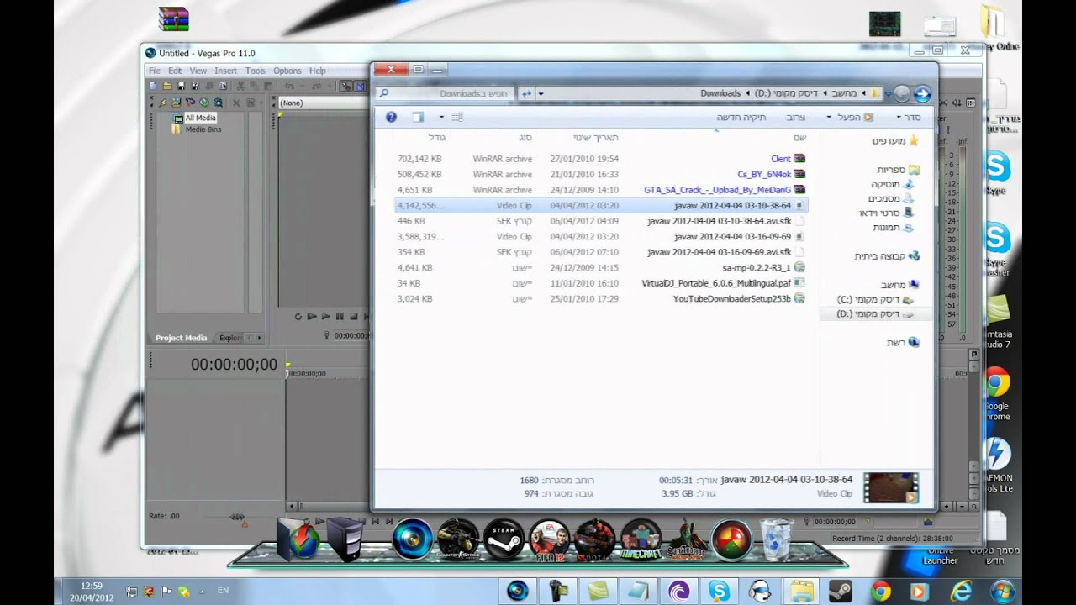Click the תיקיה חדשה (New folder) button
1076x605 pixels.
click(x=741, y=117)
